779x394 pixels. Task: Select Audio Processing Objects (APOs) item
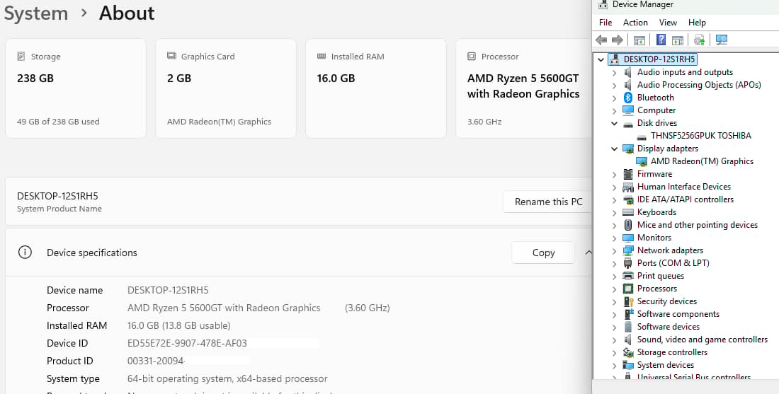[699, 85]
